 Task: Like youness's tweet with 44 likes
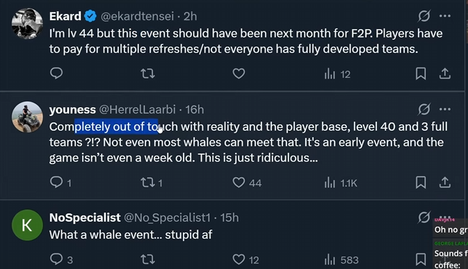tap(247, 183)
